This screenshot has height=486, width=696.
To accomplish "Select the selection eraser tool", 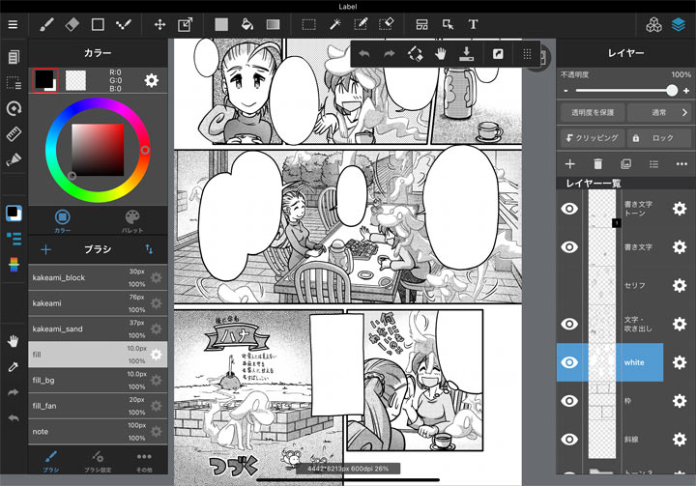I will [x=386, y=24].
